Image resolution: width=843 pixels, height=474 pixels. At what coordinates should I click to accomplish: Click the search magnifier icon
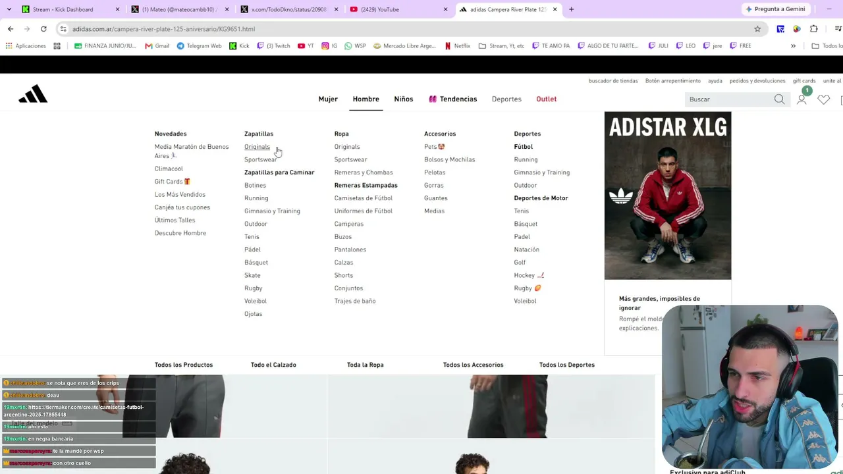[779, 99]
